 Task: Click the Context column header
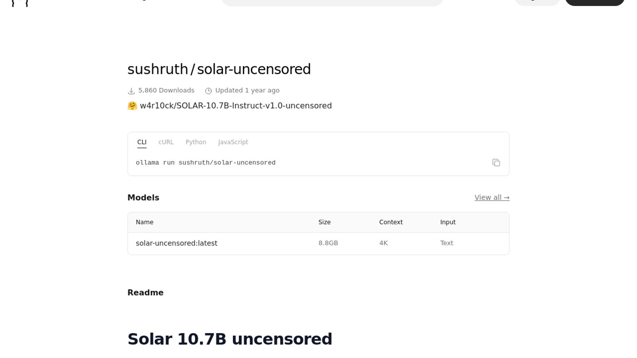point(391,222)
